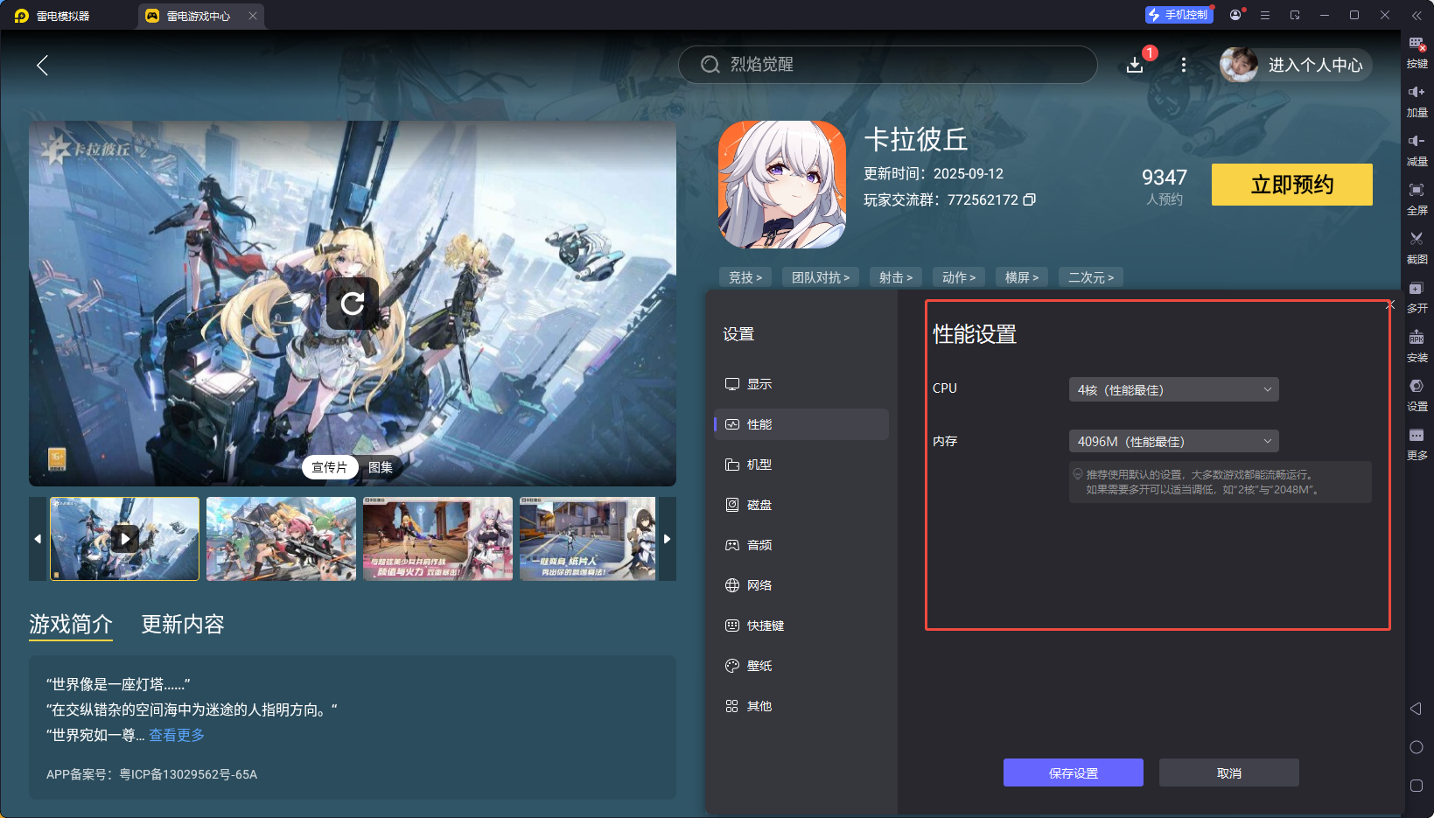
Task: Open the CPU cores dropdown
Action: coord(1172,388)
